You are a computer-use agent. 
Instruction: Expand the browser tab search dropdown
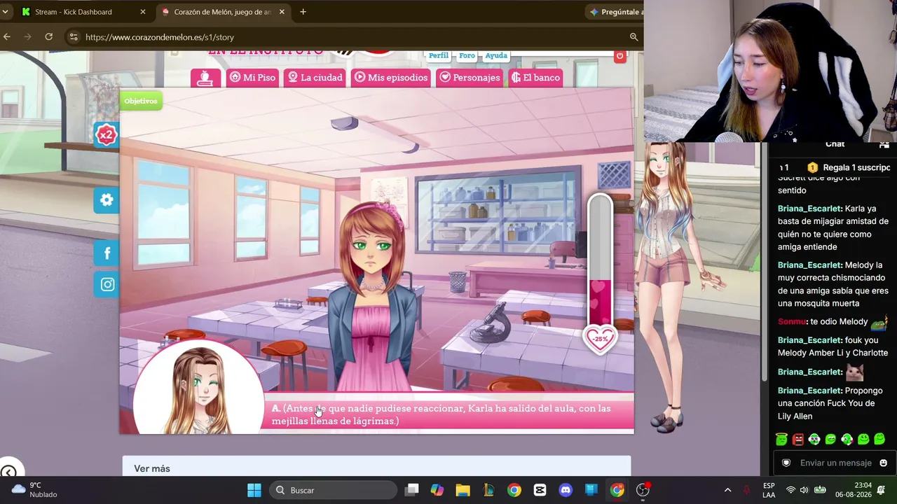[x=6, y=12]
